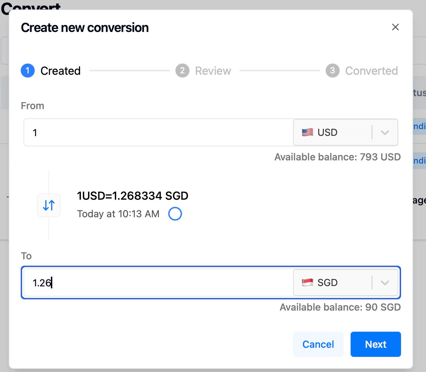The image size is (426, 372).
Task: Click the rate refresh circle indicator
Action: point(175,214)
